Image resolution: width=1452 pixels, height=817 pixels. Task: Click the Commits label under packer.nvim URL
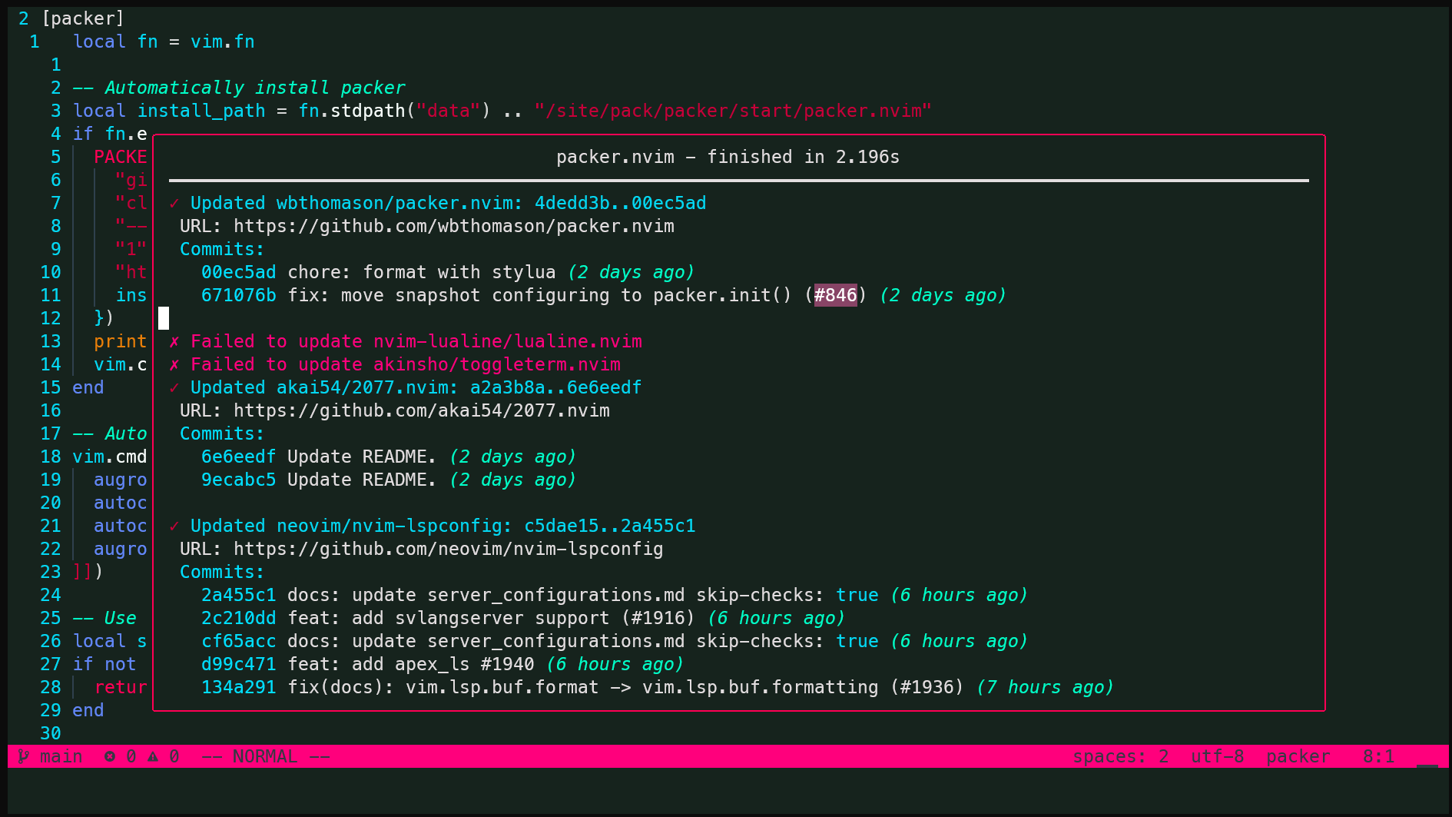(222, 249)
